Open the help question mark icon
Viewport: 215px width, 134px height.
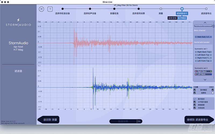[x=50, y=9]
